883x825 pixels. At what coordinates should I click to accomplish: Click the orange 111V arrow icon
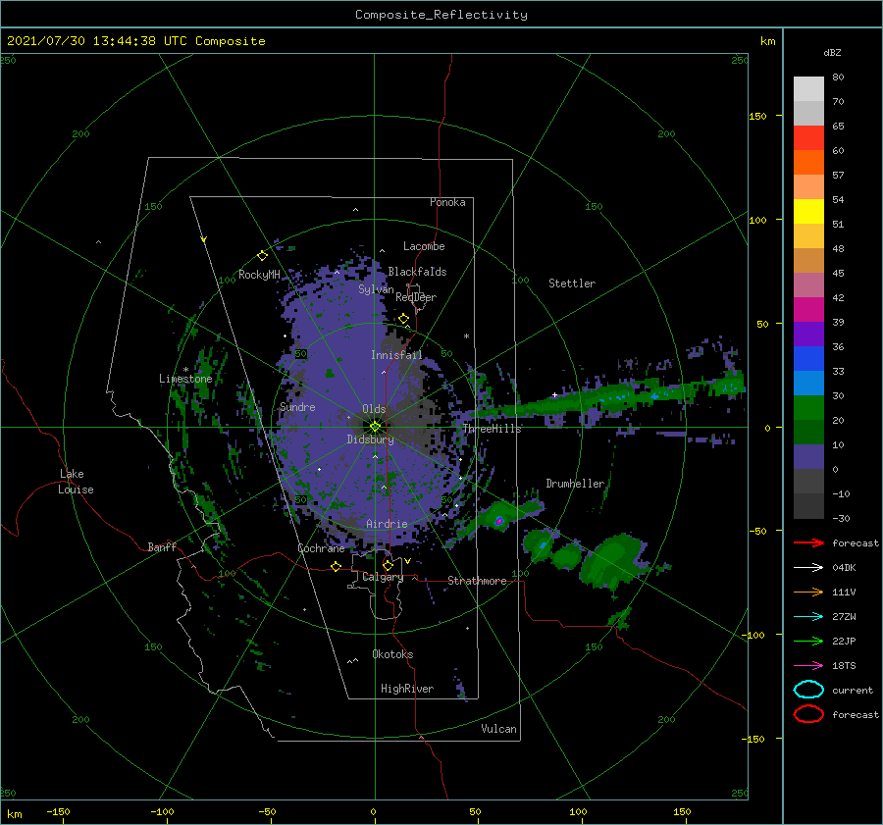pos(808,592)
